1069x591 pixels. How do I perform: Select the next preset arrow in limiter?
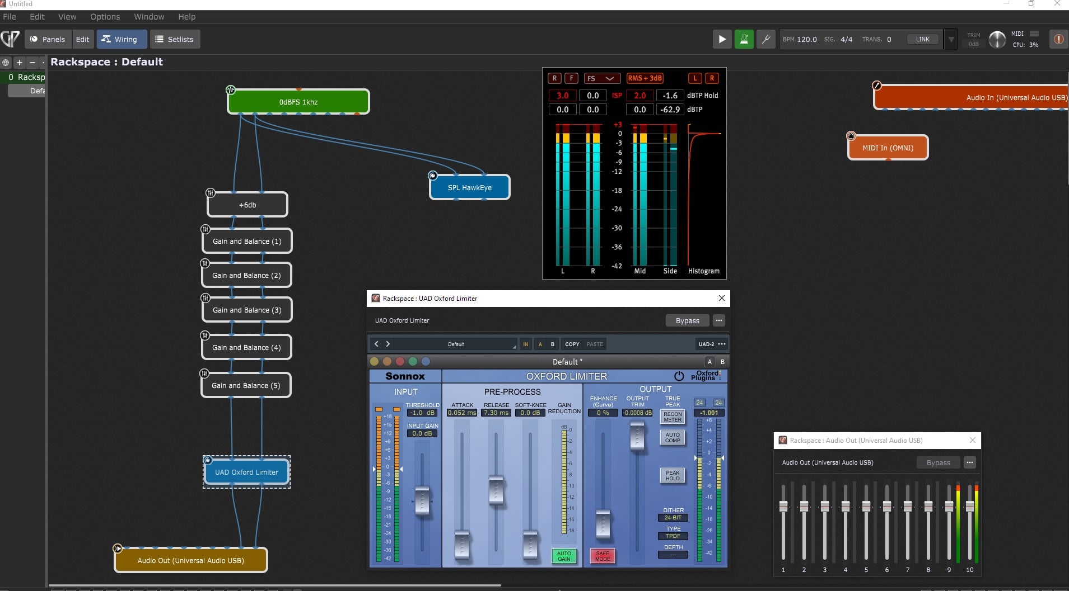(388, 344)
